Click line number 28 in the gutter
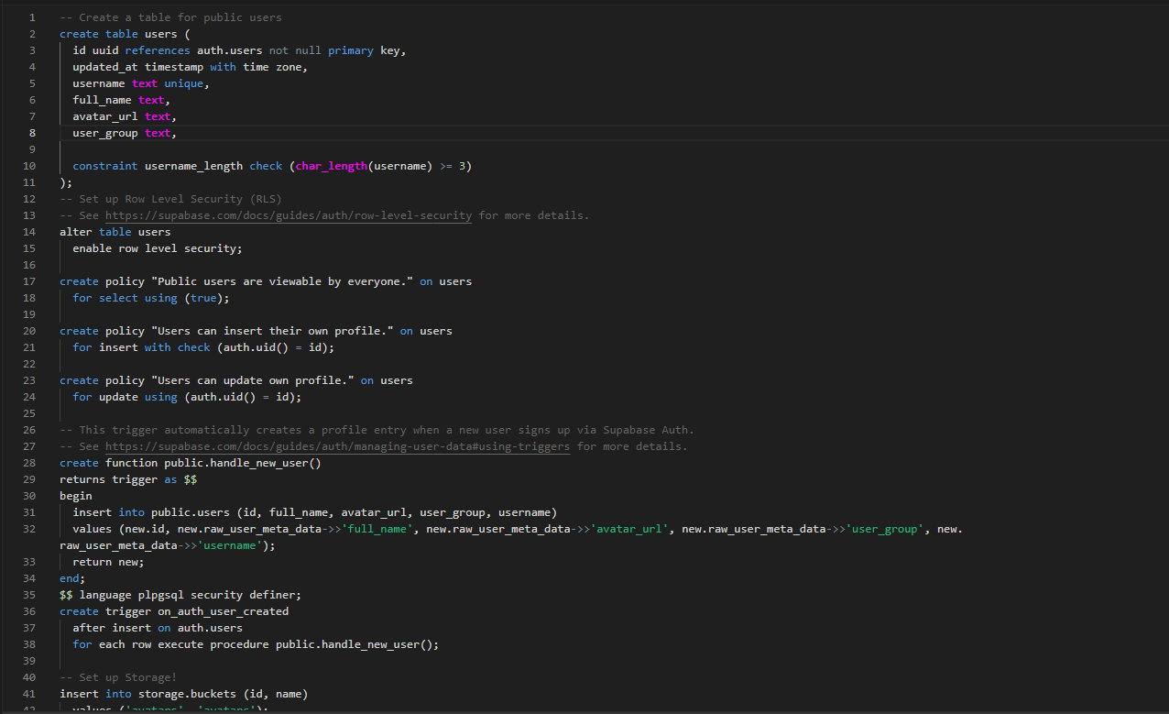This screenshot has height=714, width=1169. tap(29, 463)
